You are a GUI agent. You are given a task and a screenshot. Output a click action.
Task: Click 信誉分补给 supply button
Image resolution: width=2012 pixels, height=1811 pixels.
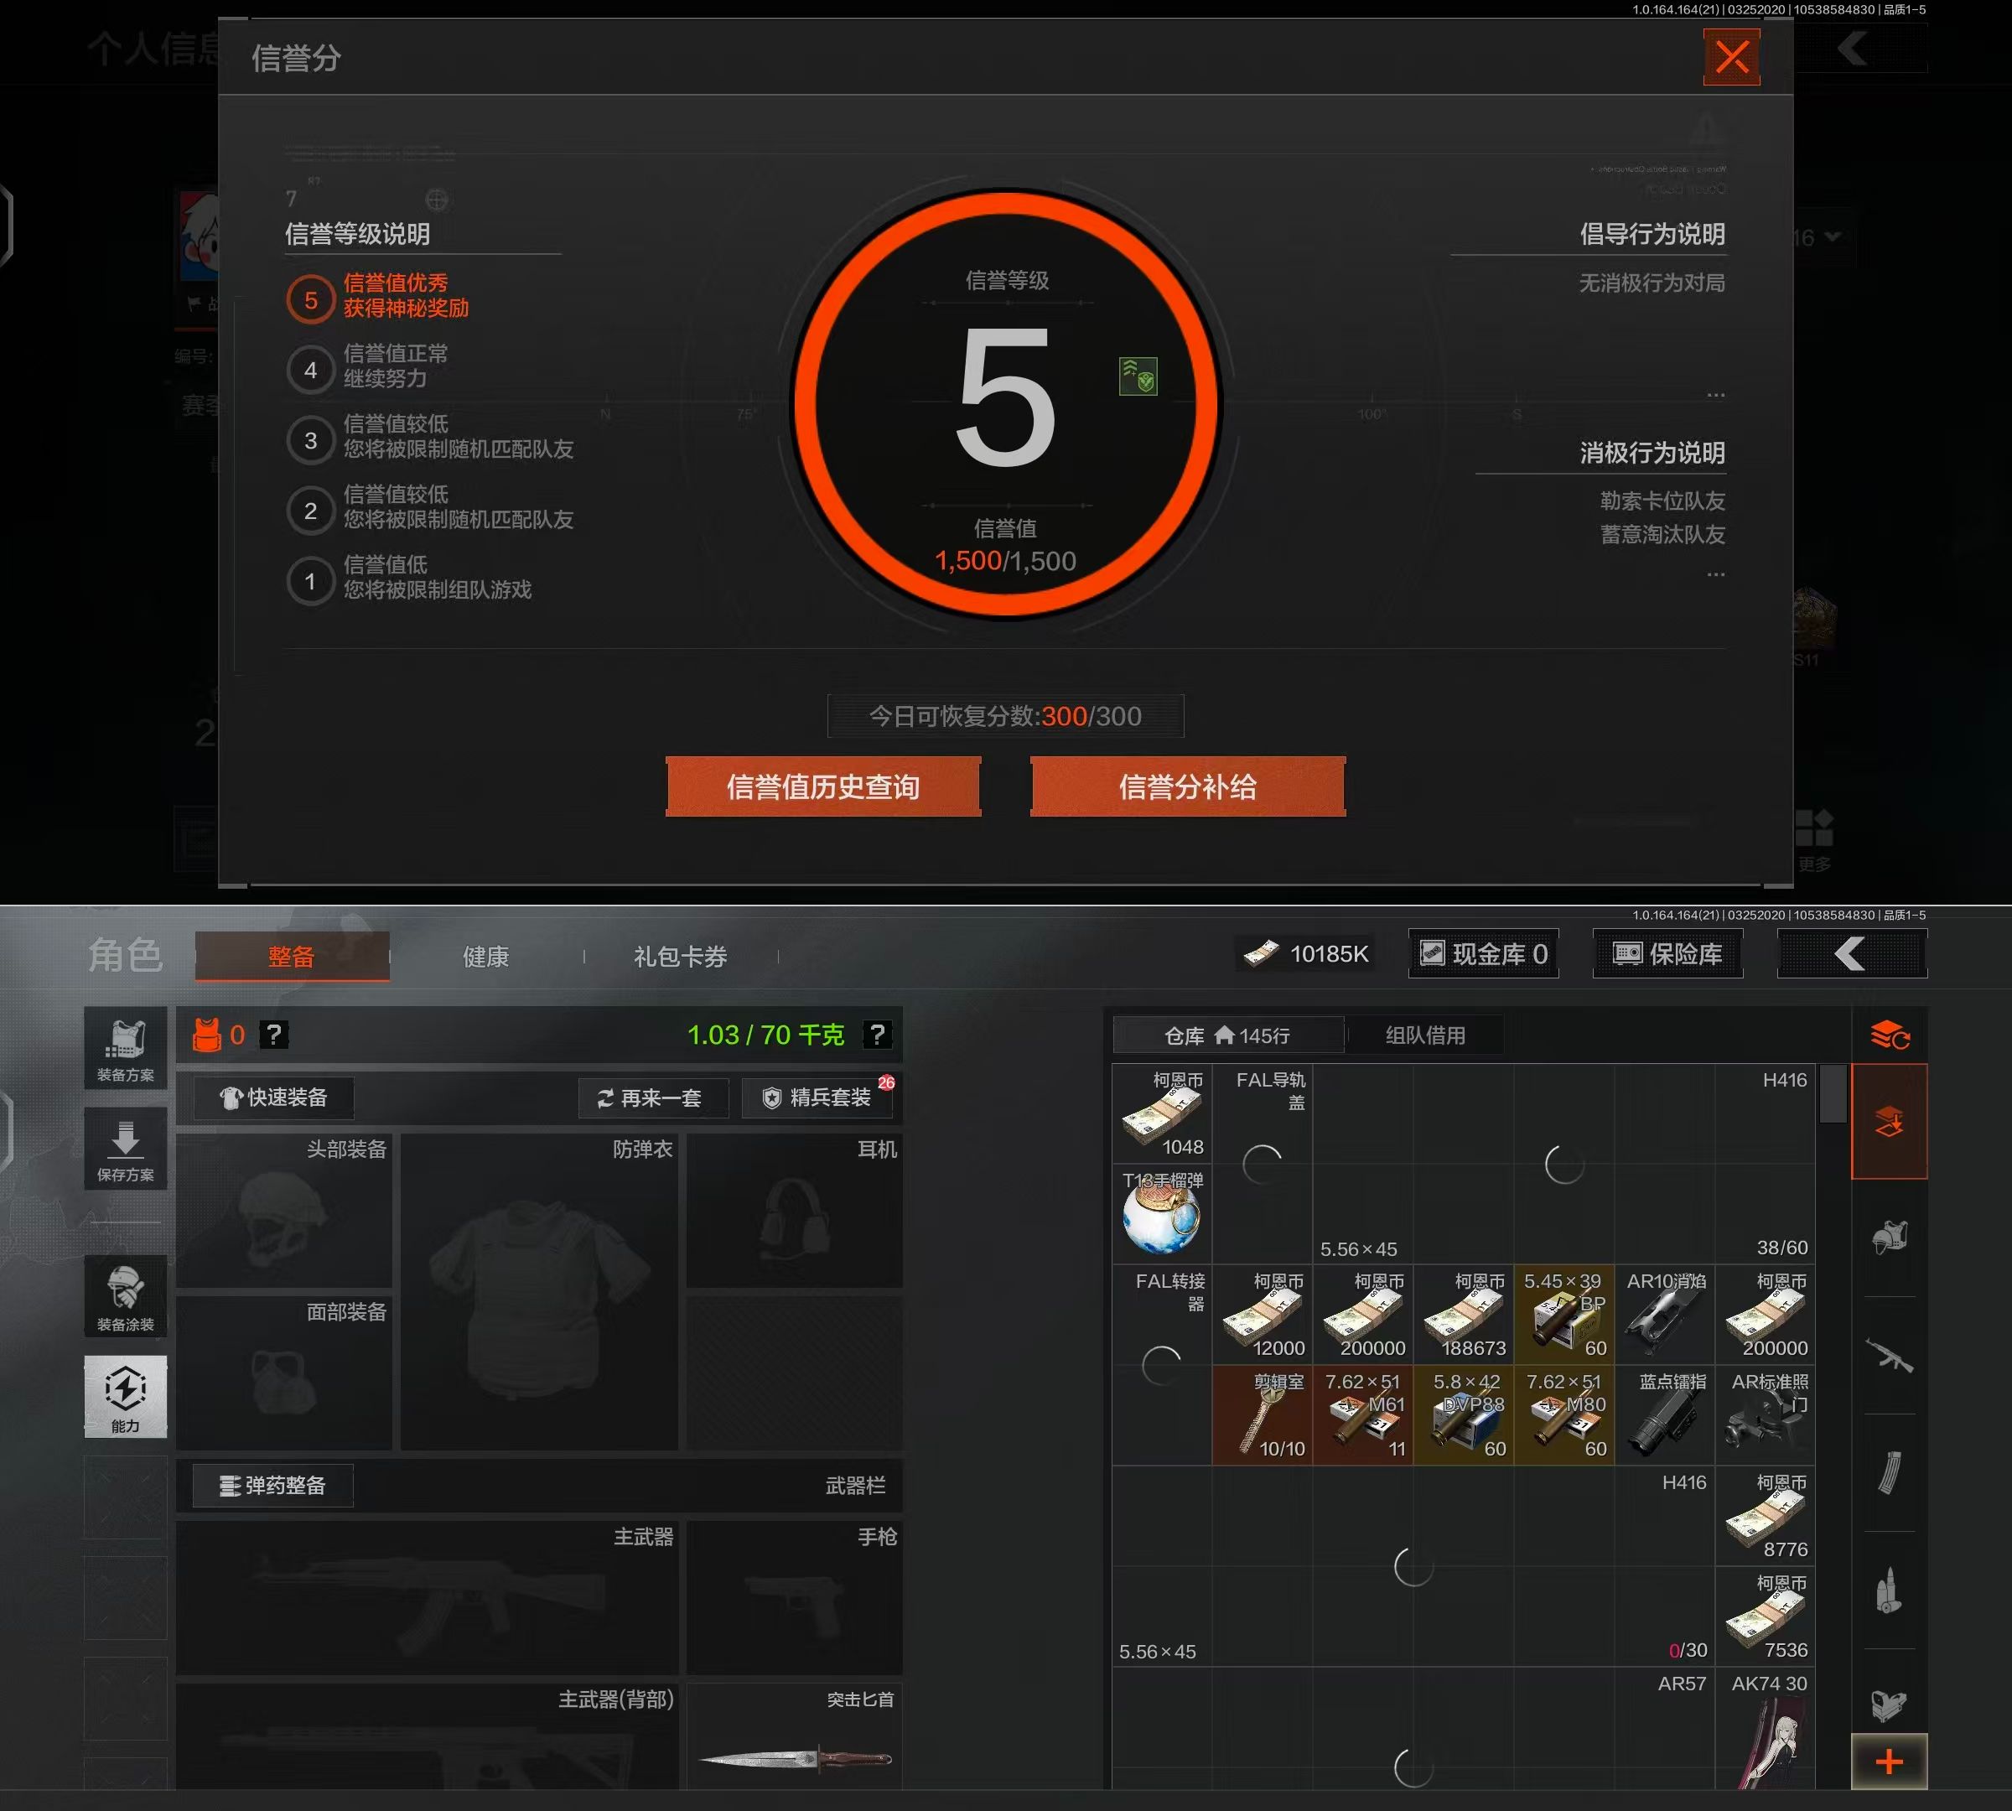(1187, 787)
